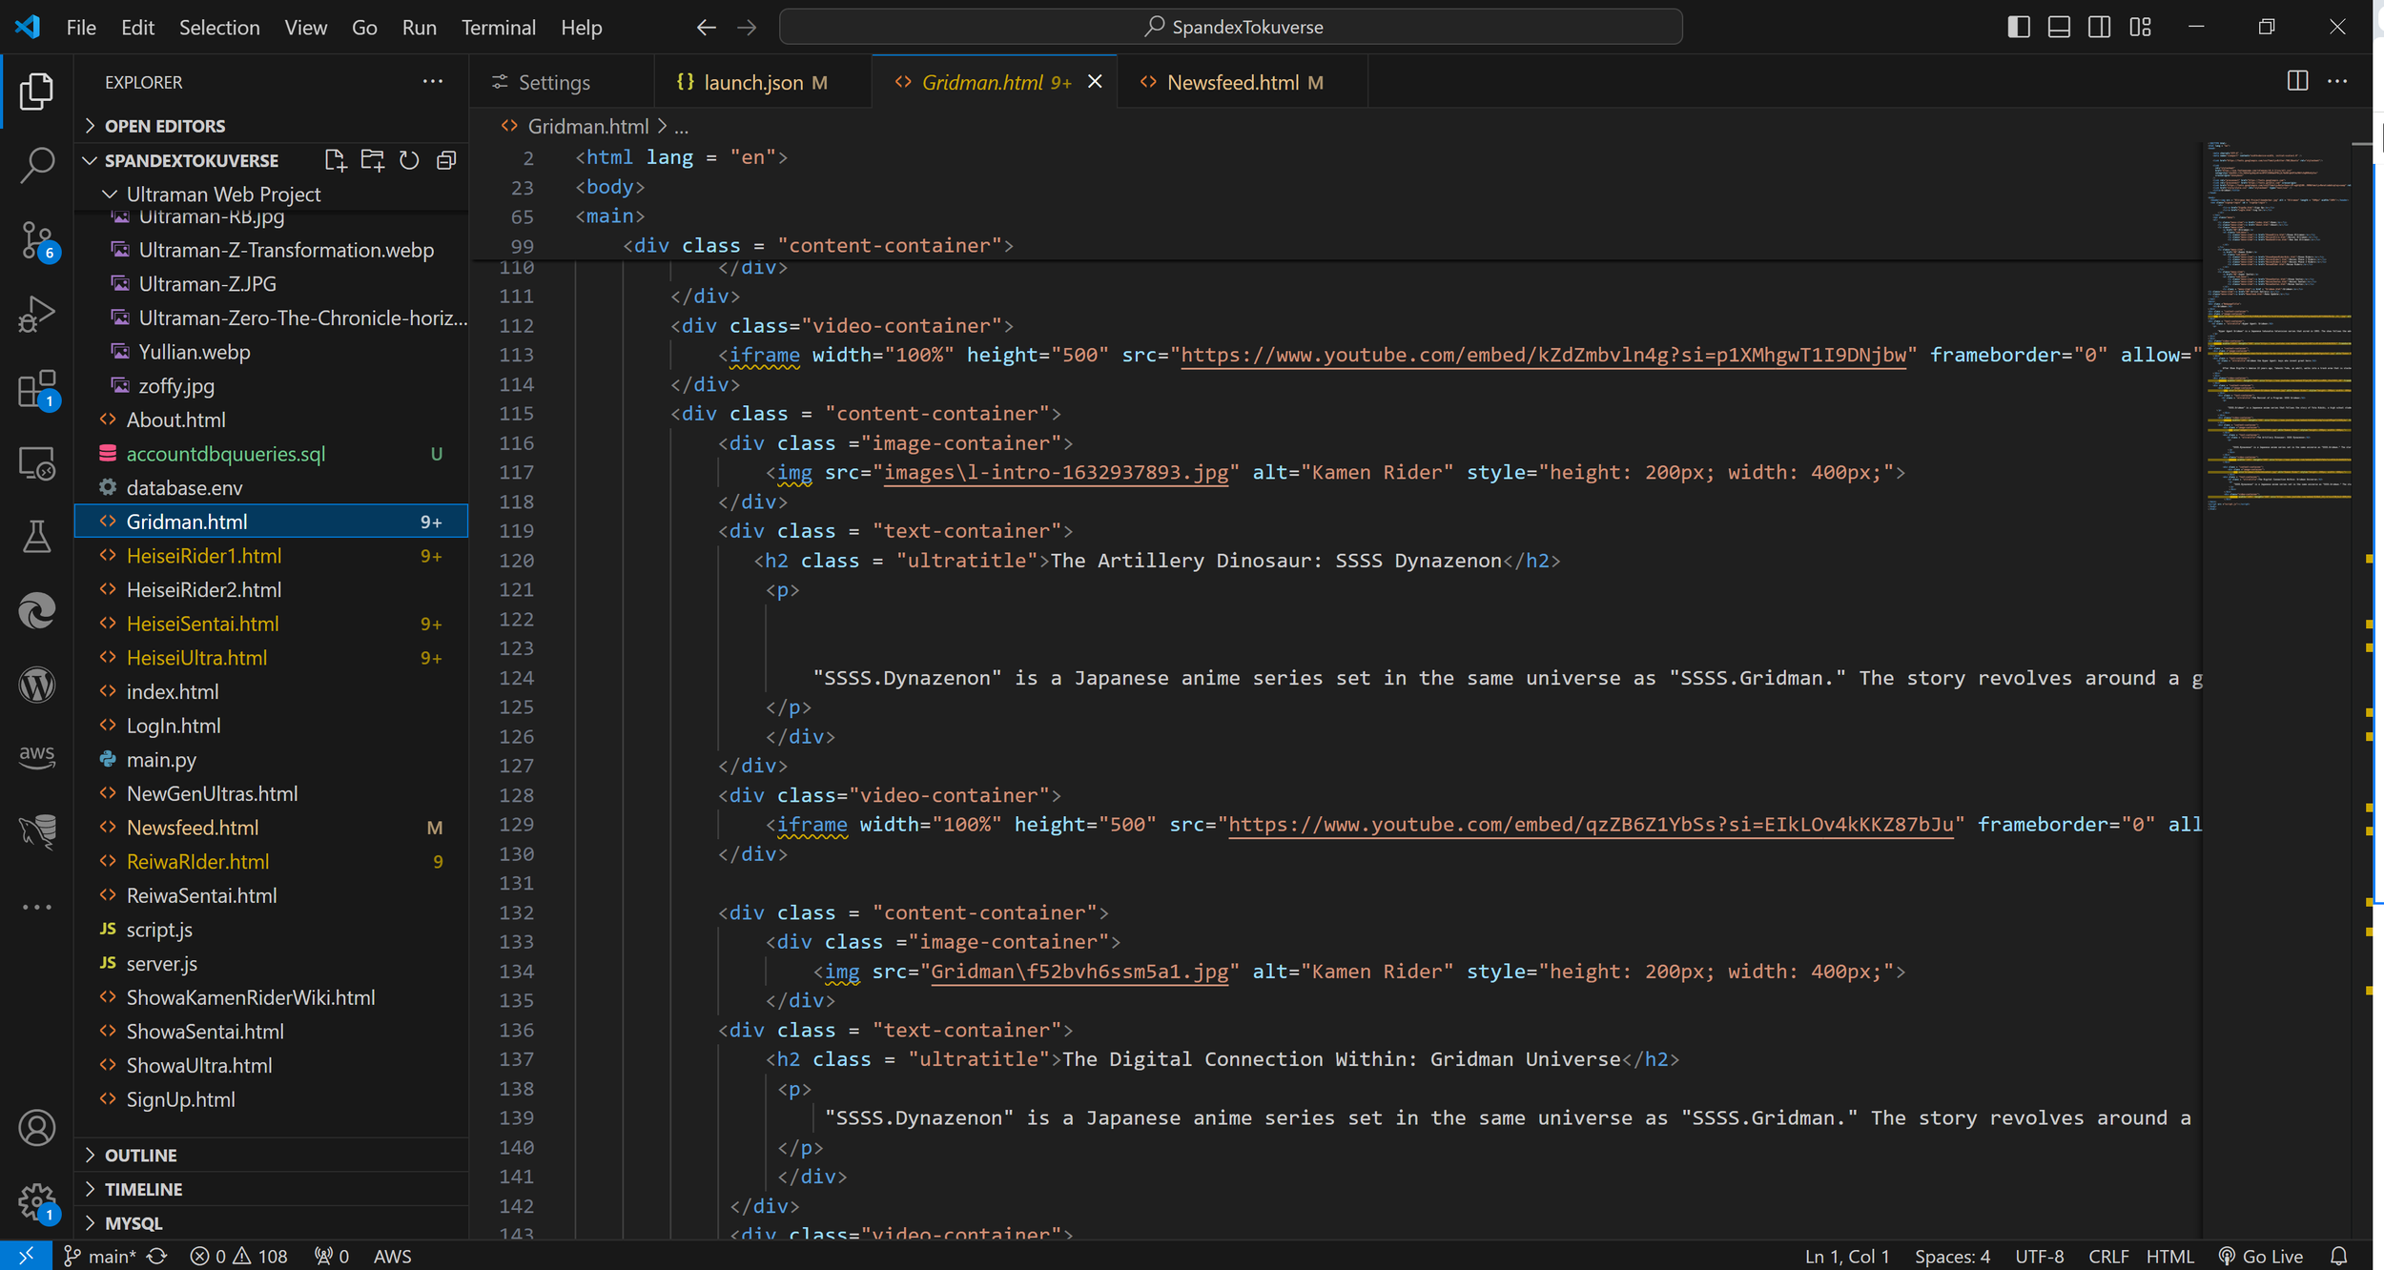Viewport: 2384px width, 1270px height.
Task: Open the WordPress extension icon
Action: (x=36, y=685)
